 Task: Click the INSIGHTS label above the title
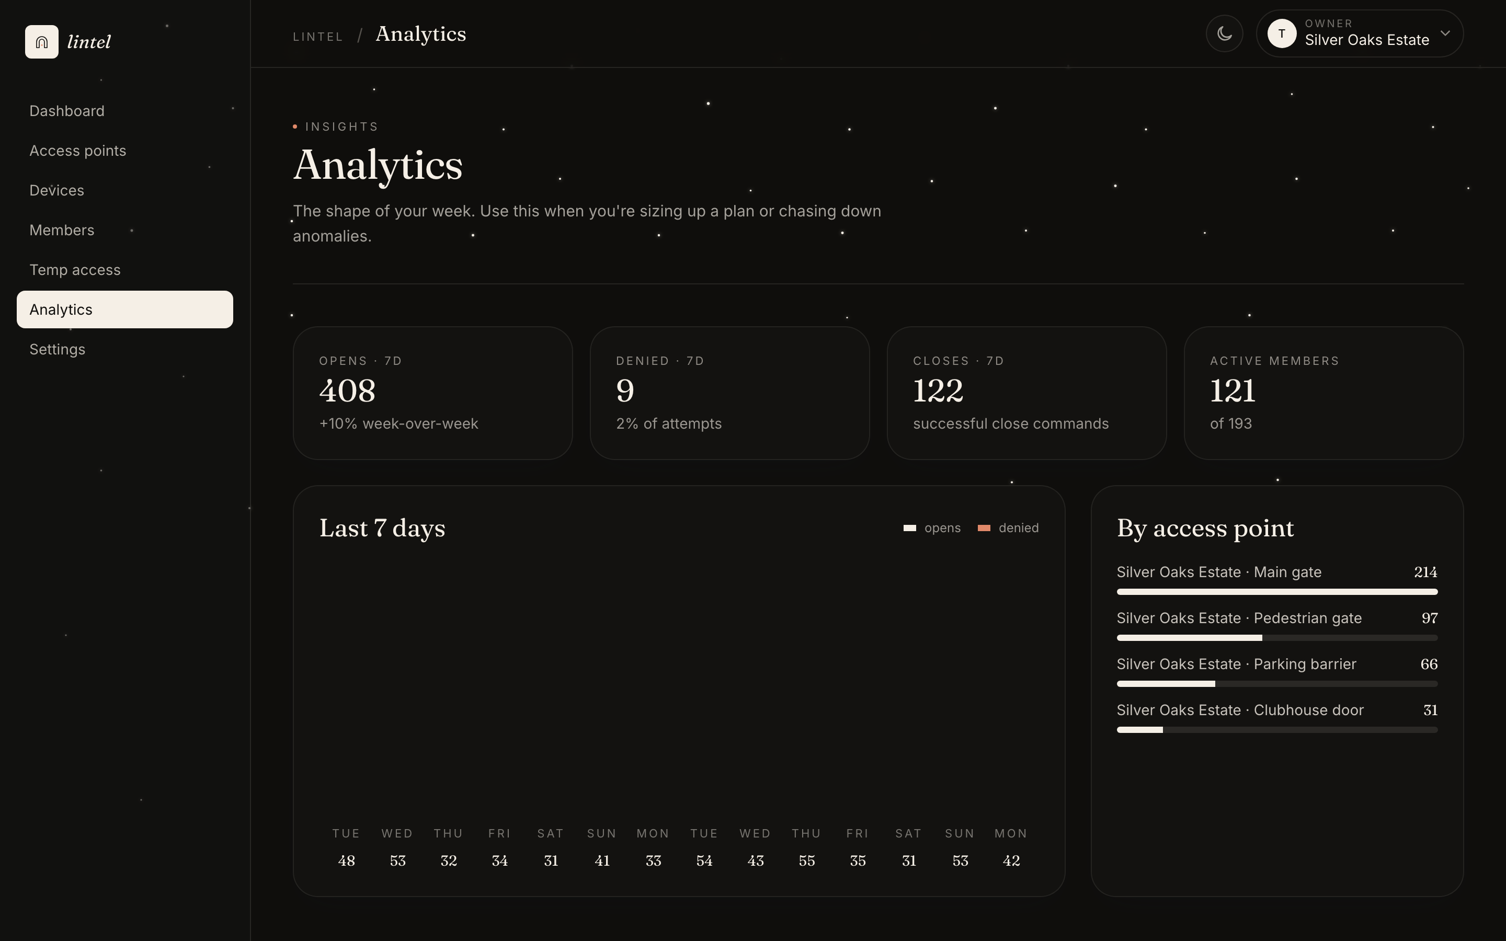point(341,127)
